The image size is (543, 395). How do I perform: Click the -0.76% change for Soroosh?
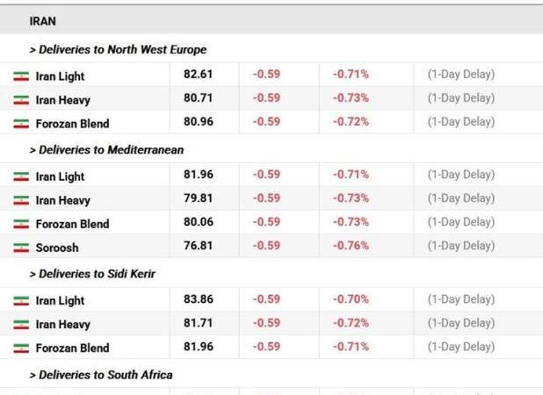click(x=351, y=246)
